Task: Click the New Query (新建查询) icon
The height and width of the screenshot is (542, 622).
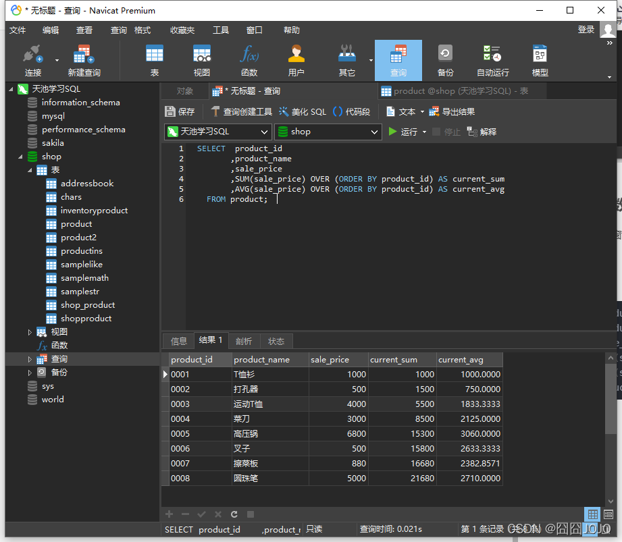Action: [84, 61]
